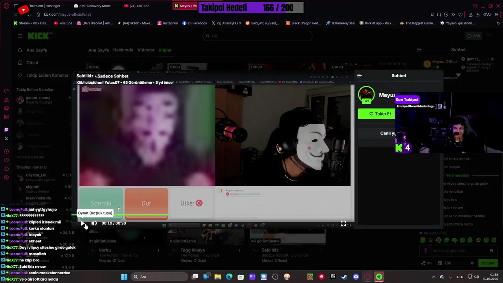This screenshot has width=503, height=283.
Task: Open the emoji picker in the chat input
Action: (491, 251)
